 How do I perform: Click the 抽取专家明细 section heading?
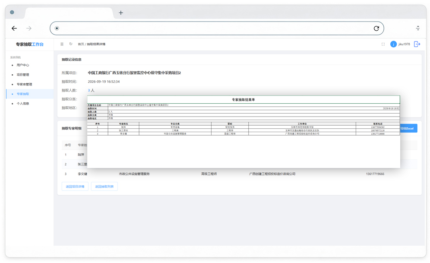(x=71, y=128)
